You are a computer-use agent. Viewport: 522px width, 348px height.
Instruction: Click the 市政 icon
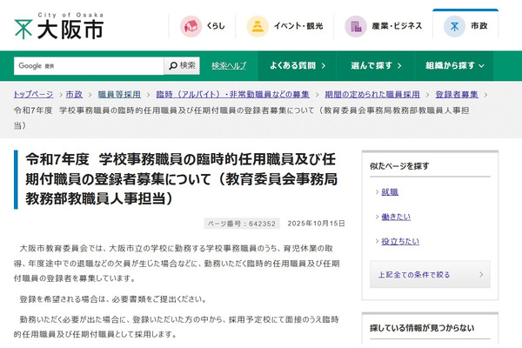(453, 26)
